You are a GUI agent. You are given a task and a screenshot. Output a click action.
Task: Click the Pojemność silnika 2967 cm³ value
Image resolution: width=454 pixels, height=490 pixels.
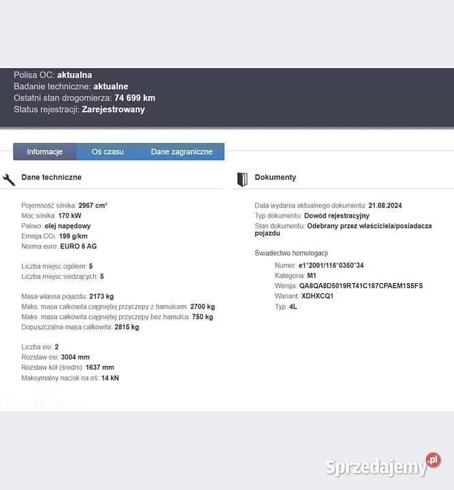tap(93, 205)
